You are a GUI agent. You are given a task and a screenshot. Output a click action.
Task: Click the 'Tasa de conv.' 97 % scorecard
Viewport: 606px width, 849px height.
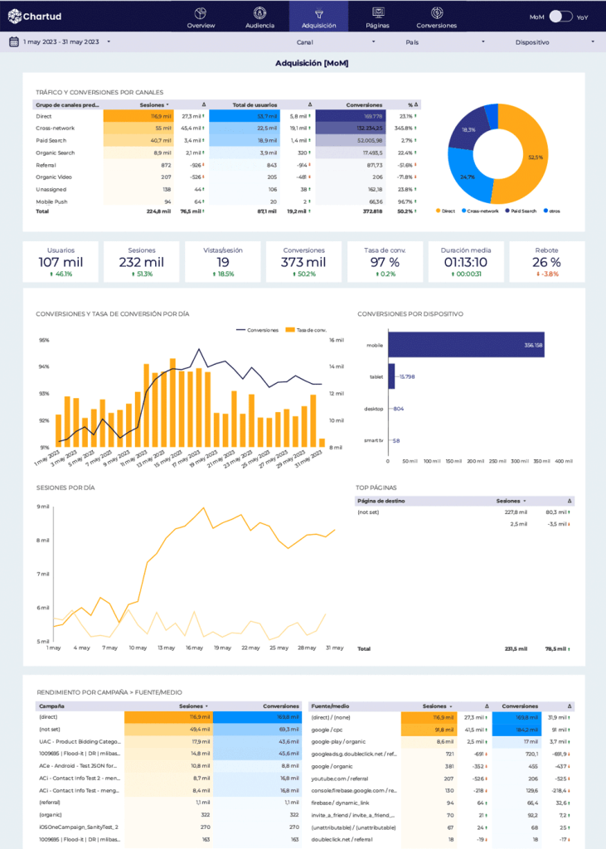pos(385,262)
